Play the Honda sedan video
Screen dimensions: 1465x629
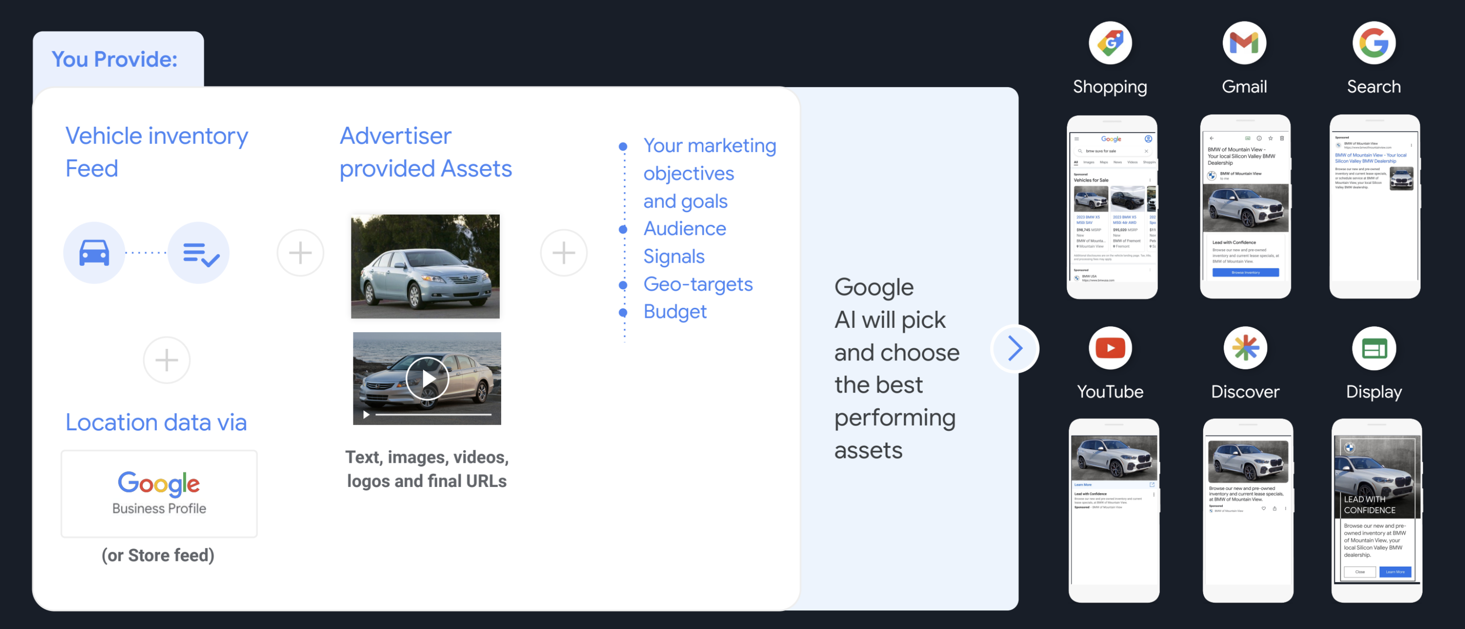click(428, 378)
